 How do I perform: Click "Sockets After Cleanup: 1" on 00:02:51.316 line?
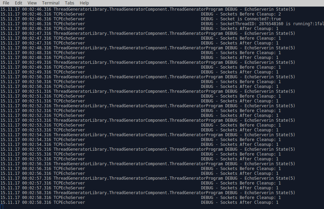pyautogui.click(x=249, y=101)
